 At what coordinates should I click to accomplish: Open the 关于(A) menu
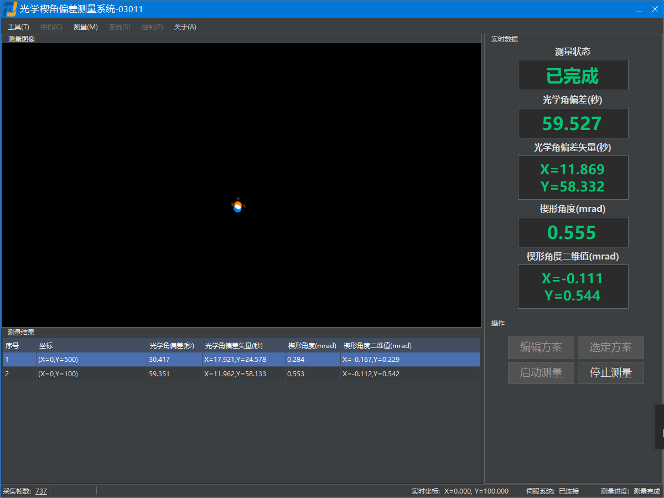pyautogui.click(x=185, y=27)
